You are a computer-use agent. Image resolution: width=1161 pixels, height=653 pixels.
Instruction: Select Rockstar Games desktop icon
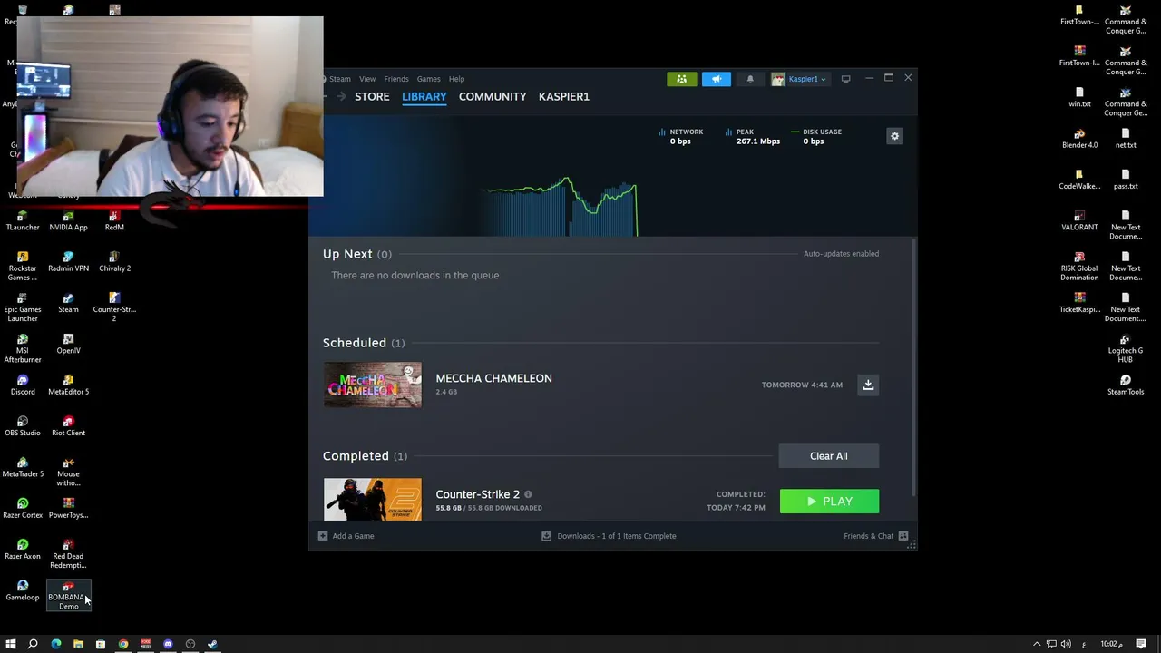pos(23,266)
